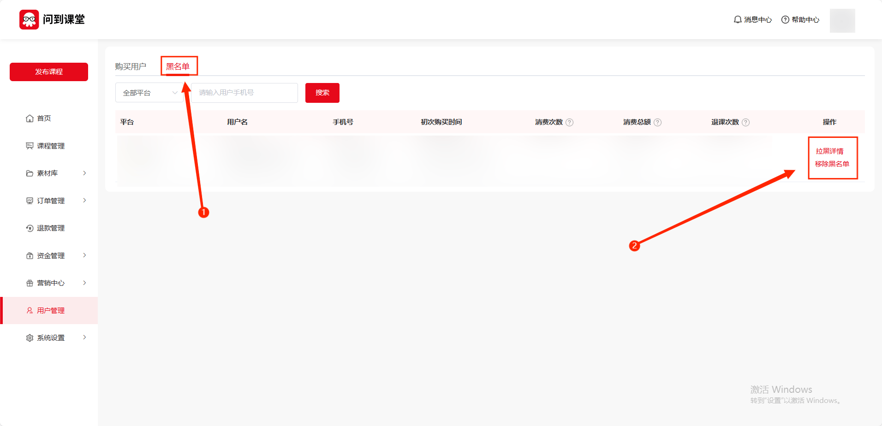This screenshot has width=882, height=426.
Task: Click the 用户名 column header
Action: pos(237,122)
